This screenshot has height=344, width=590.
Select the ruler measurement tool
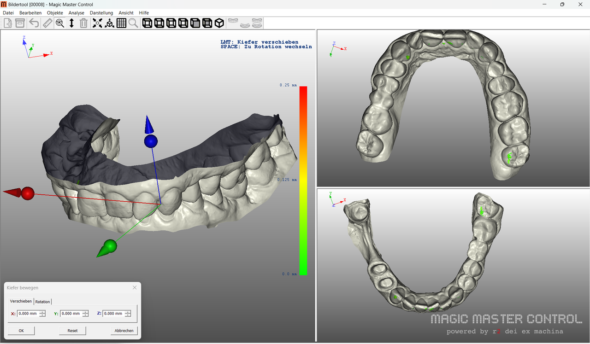[47, 23]
